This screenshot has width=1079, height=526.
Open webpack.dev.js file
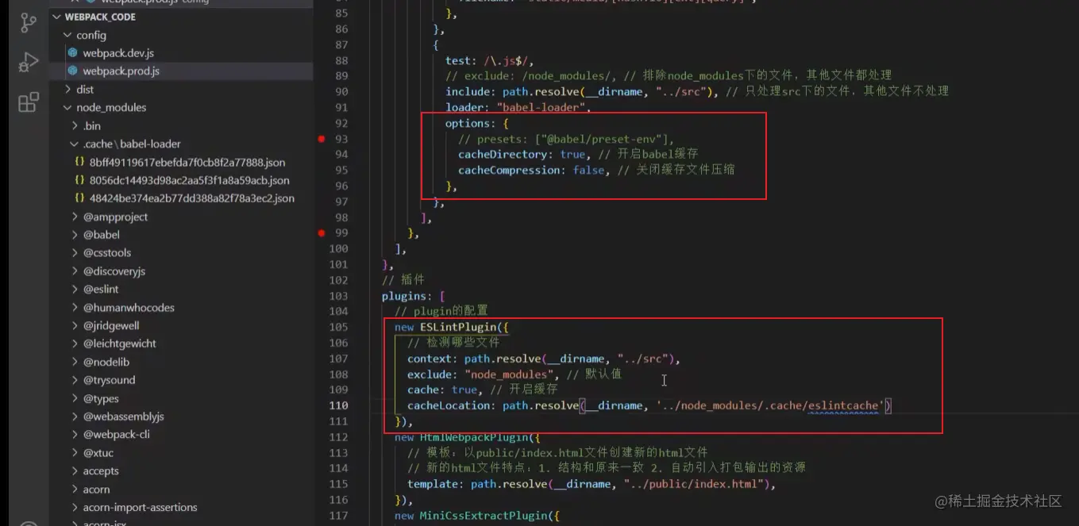point(118,53)
